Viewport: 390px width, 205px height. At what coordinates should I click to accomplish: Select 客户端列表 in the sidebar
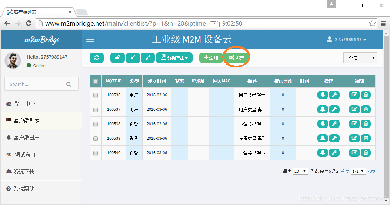pyautogui.click(x=41, y=120)
